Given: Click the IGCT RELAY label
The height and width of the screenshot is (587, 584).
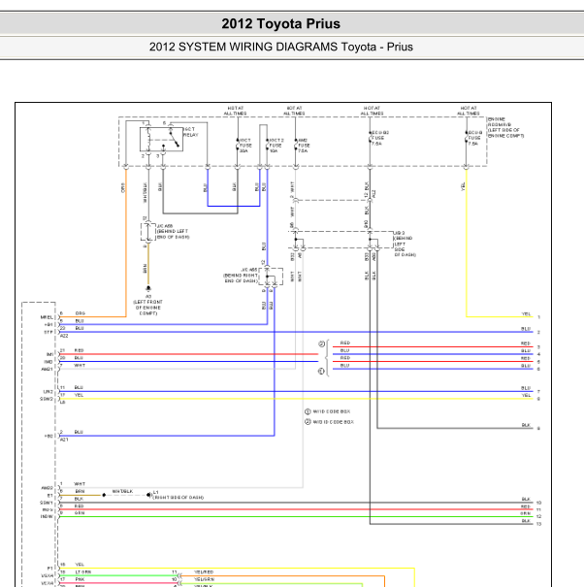Looking at the screenshot, I should pyautogui.click(x=190, y=132).
